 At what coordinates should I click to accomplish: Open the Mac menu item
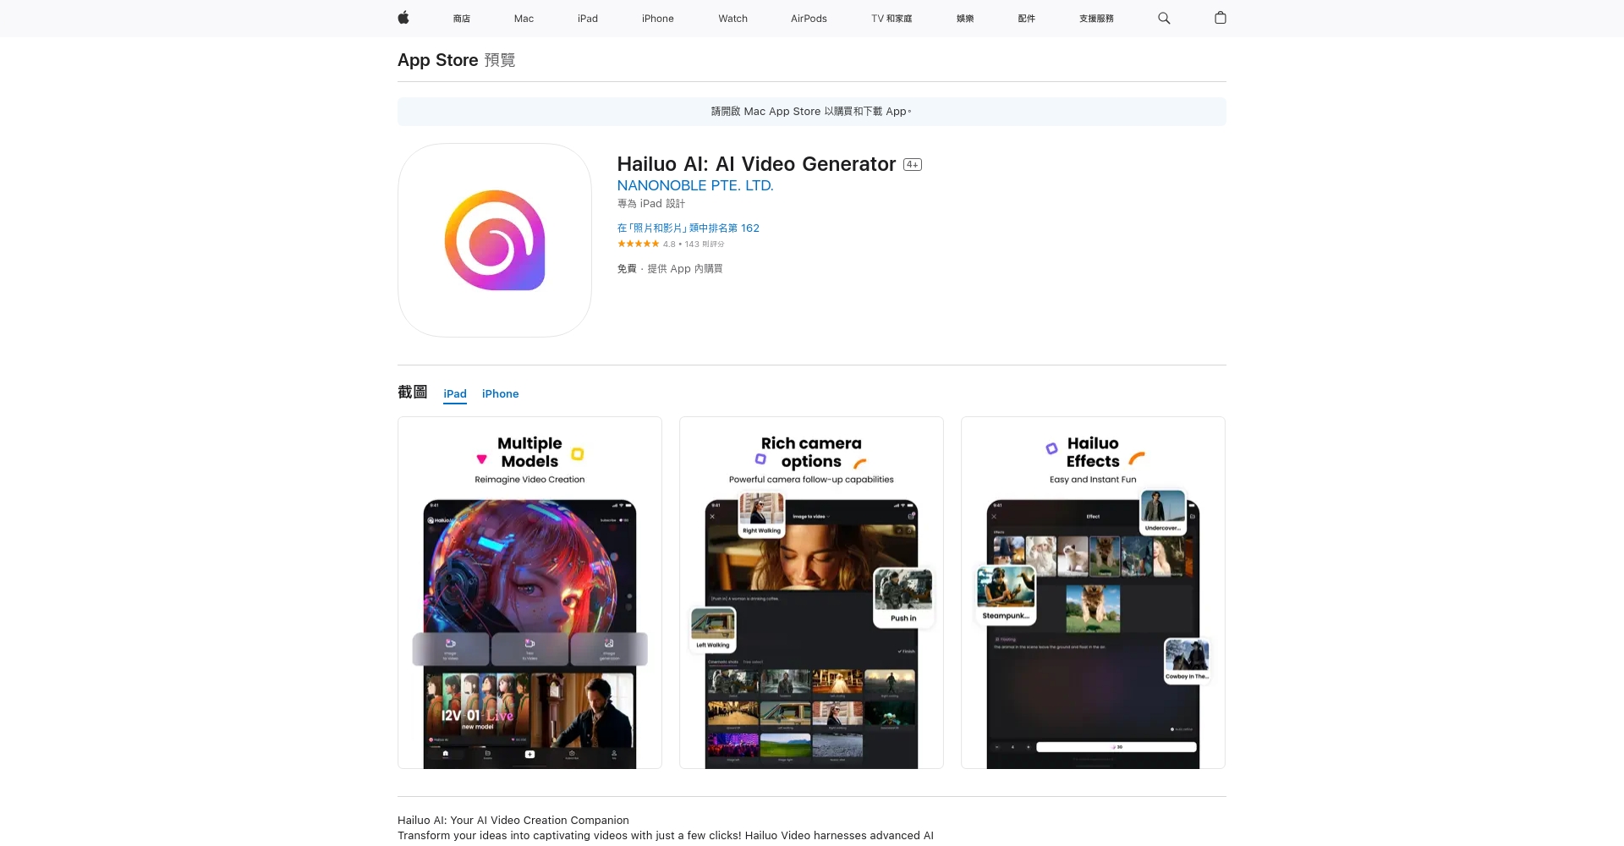[524, 19]
